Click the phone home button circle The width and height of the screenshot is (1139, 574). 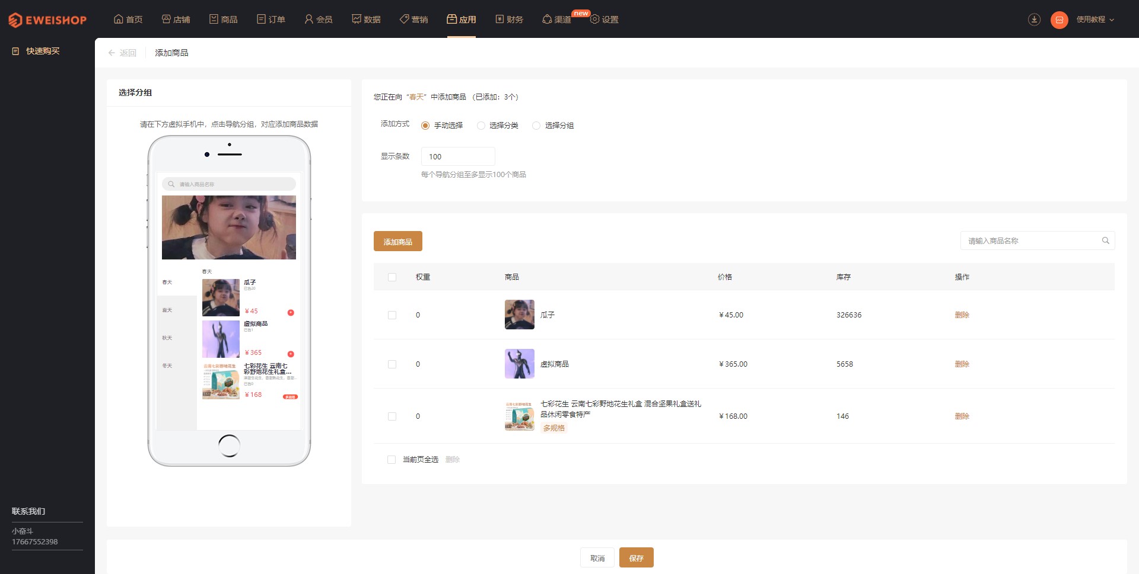pyautogui.click(x=229, y=445)
